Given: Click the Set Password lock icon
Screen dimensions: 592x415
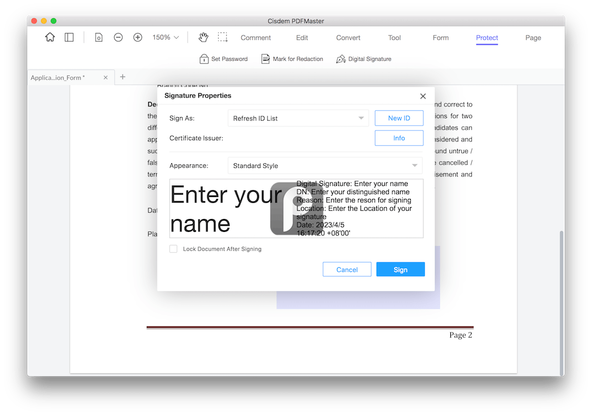Looking at the screenshot, I should (x=204, y=59).
